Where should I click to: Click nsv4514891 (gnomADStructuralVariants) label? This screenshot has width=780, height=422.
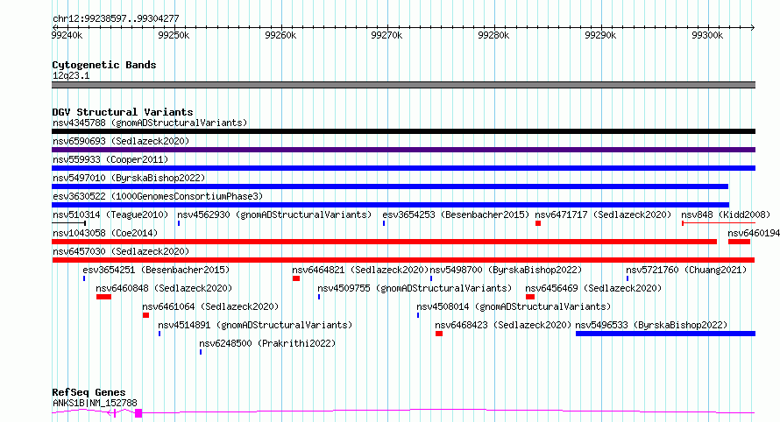(255, 325)
